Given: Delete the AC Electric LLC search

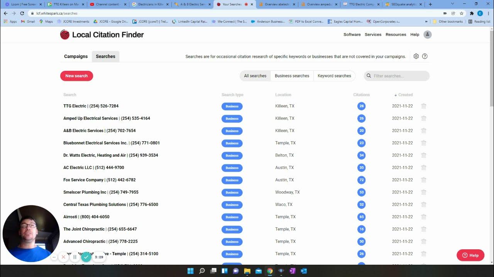Looking at the screenshot, I should coord(423,167).
